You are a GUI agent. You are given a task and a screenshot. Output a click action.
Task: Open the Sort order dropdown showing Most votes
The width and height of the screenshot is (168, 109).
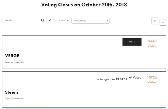[90, 20]
